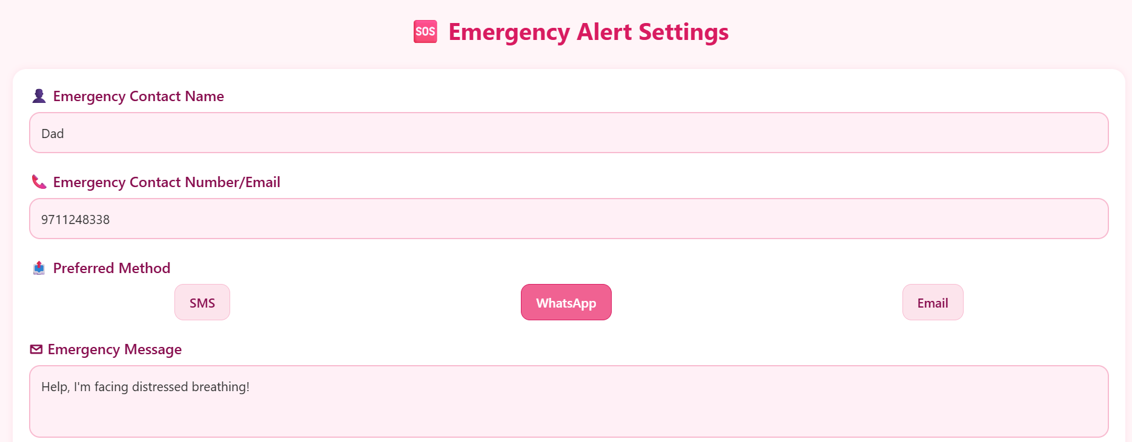1132x442 pixels.
Task: Click the Emergency Contact Name label
Action: (x=138, y=96)
